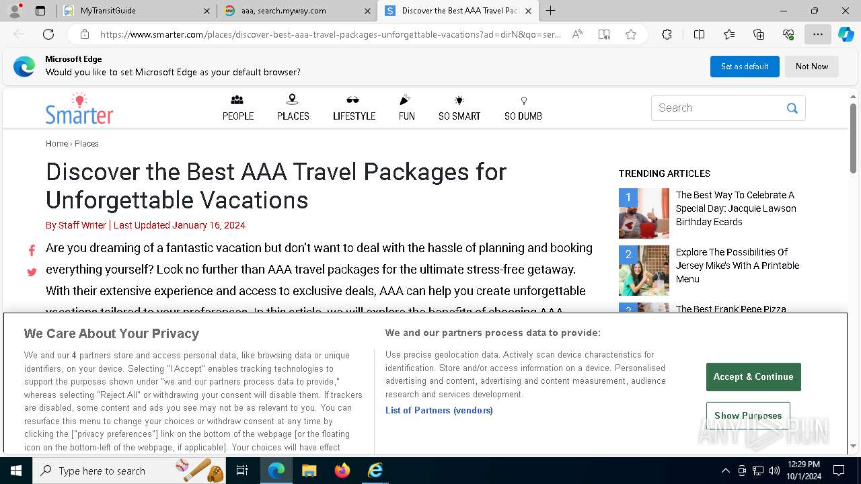Open the volume control tray icon
Image resolution: width=861 pixels, height=484 pixels.
pos(774,471)
